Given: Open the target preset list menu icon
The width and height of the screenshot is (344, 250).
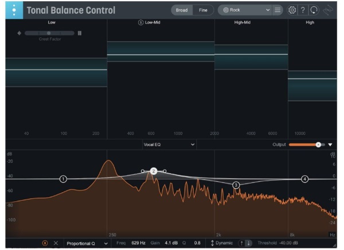Looking at the screenshot, I should pyautogui.click(x=278, y=10).
